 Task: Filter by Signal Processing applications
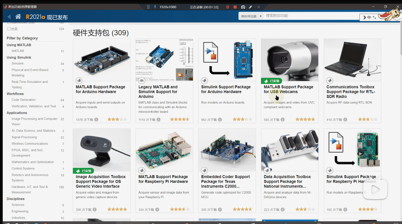coord(24,137)
